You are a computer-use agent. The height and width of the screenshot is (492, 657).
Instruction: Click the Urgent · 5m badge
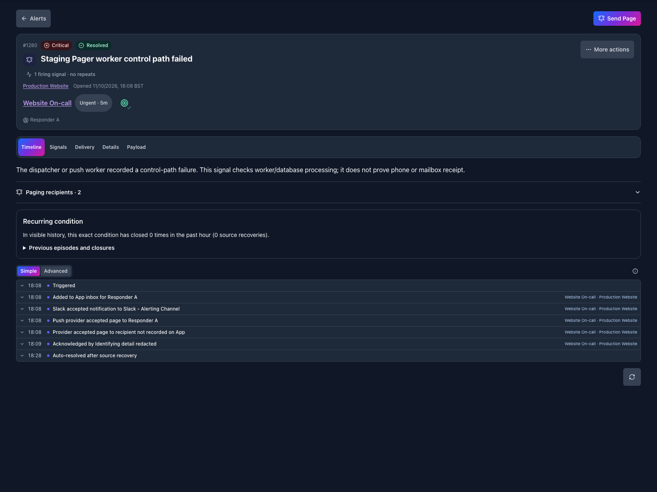93,103
